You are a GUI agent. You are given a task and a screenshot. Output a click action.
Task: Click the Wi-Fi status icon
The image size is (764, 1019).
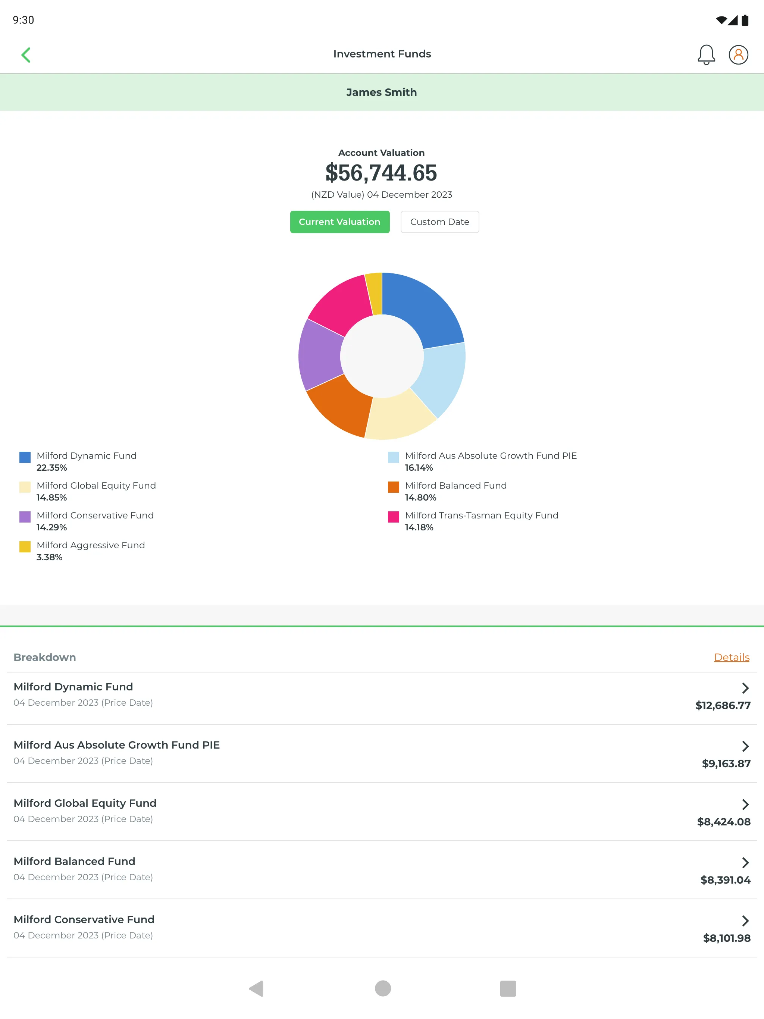(721, 20)
